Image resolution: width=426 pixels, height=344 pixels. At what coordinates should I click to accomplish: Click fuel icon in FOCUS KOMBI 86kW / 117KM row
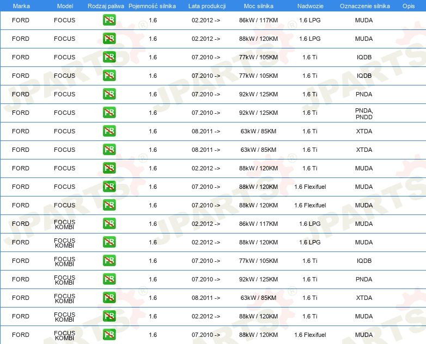point(109,224)
